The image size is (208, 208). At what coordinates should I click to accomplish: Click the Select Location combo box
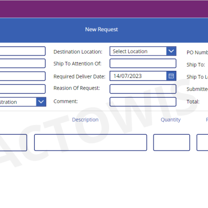(143, 51)
